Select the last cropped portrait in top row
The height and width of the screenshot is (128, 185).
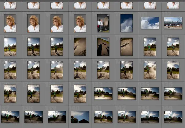(x=173, y=5)
